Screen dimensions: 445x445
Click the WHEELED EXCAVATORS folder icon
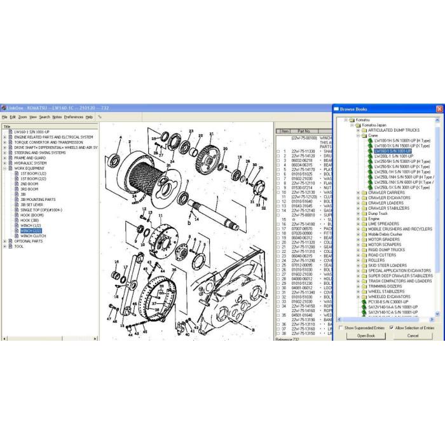click(x=364, y=297)
